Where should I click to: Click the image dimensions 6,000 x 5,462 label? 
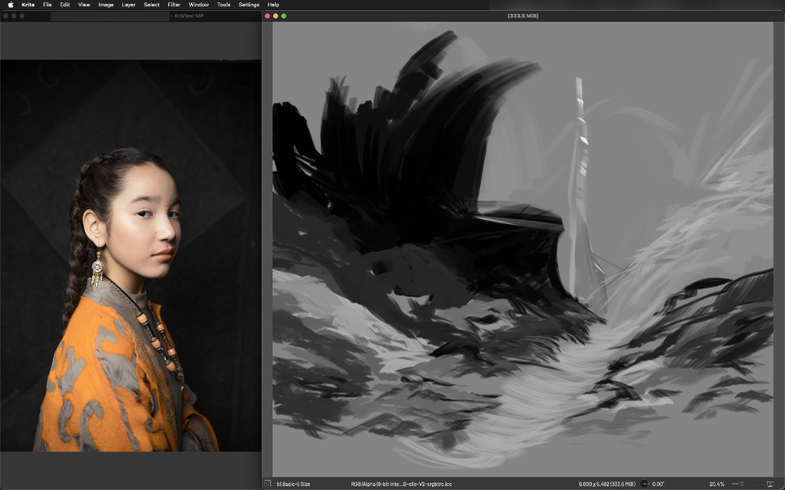(x=606, y=484)
